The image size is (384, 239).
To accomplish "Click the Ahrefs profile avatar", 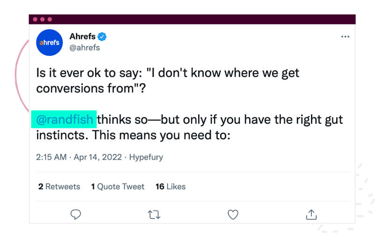I will pyautogui.click(x=50, y=43).
